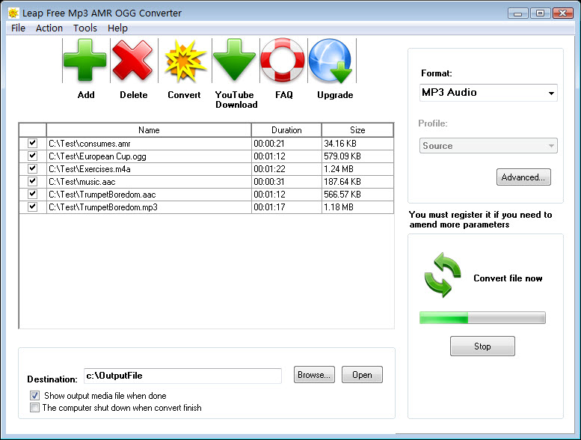Click the Upgrade globe icon
581x440 pixels.
tap(331, 61)
